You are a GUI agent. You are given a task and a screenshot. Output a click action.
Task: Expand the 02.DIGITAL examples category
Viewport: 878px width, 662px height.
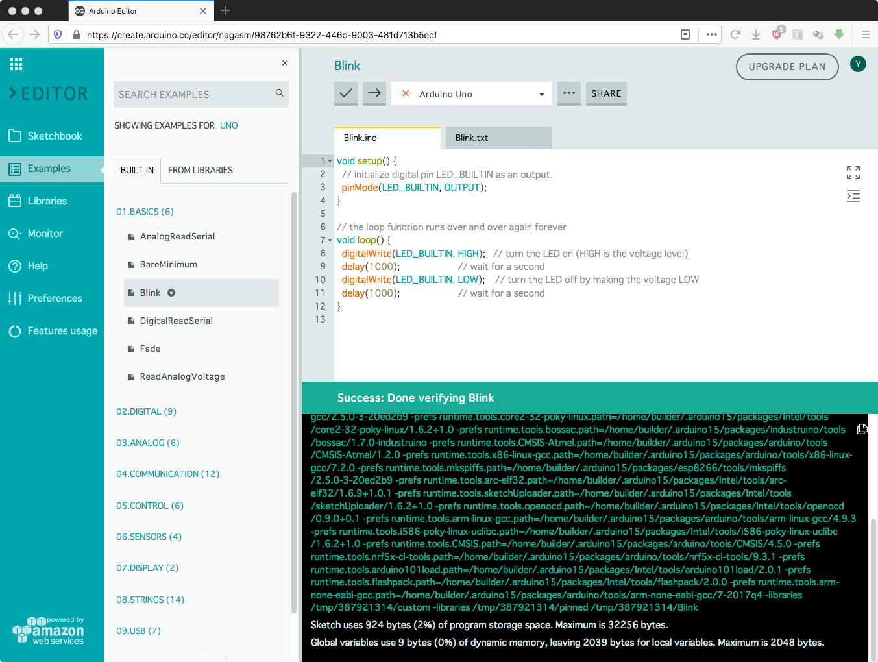pos(146,411)
